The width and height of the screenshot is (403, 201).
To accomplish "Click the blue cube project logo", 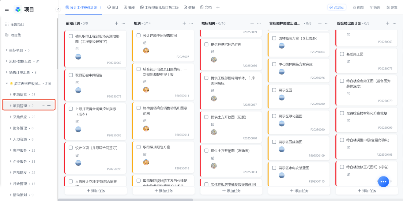I will [18, 9].
